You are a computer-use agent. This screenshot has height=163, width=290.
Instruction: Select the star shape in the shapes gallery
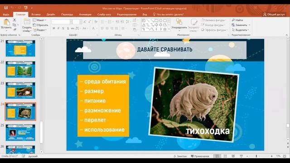coord(165,29)
